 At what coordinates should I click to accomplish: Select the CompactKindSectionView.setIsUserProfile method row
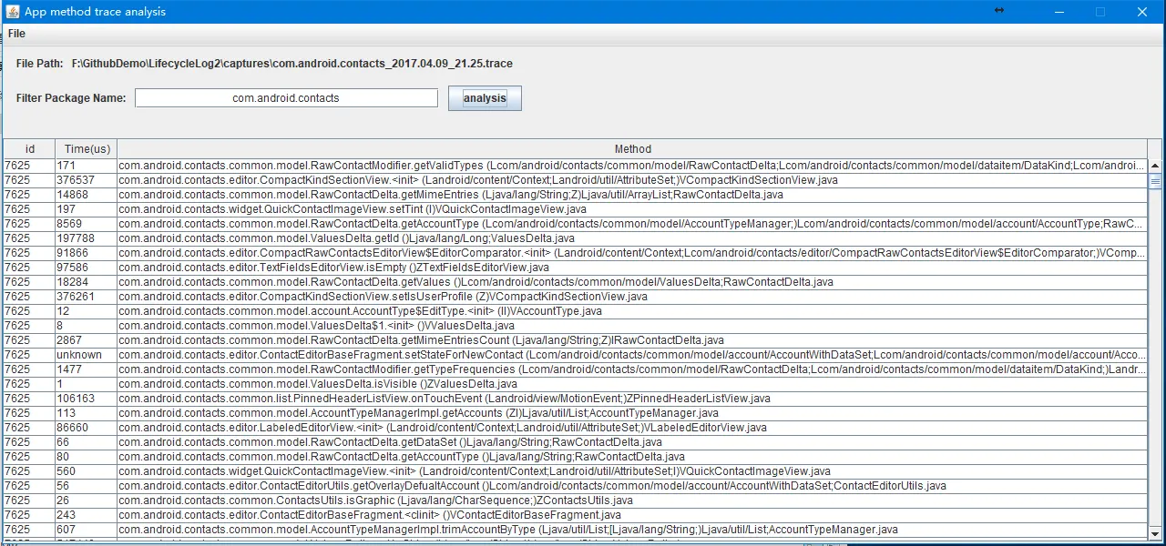click(632, 297)
